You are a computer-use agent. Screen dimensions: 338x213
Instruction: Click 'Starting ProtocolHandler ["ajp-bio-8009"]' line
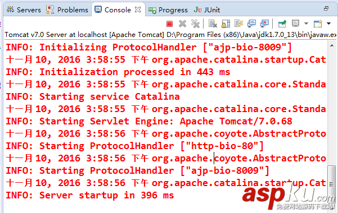click(x=137, y=171)
